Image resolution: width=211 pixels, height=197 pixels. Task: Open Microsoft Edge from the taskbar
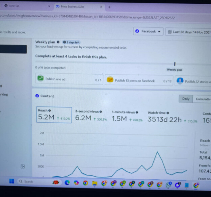tap(67, 182)
